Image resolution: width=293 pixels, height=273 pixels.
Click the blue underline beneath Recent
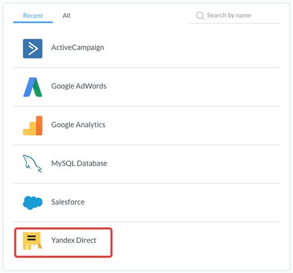pyautogui.click(x=33, y=22)
